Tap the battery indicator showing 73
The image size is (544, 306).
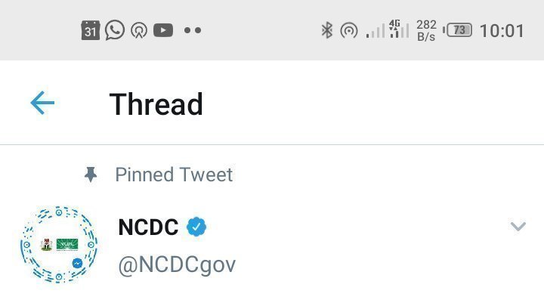pos(459,31)
